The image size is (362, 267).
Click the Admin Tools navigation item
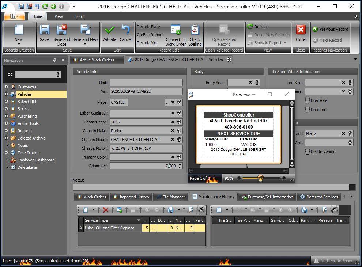click(x=28, y=123)
